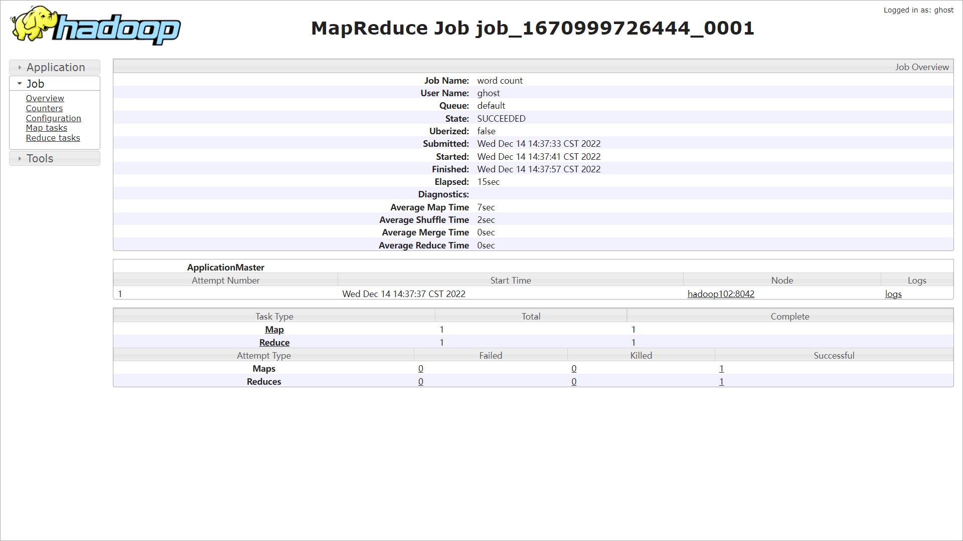Viewport: 963px width, 541px height.
Task: Open failed Reduces attempts count
Action: click(x=421, y=382)
